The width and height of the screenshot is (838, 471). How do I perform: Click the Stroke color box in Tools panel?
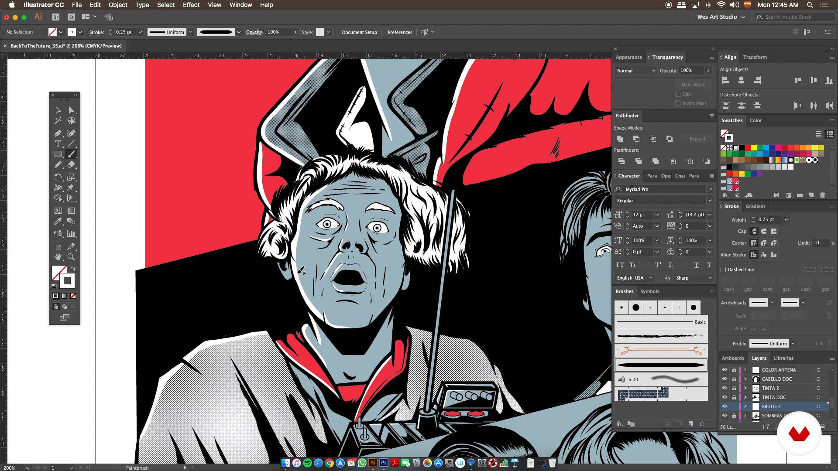click(x=67, y=281)
